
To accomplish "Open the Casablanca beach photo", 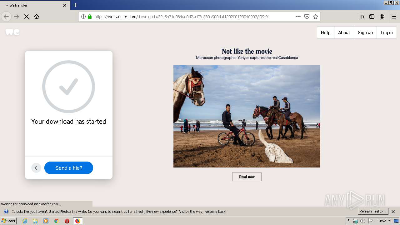I will [247, 116].
